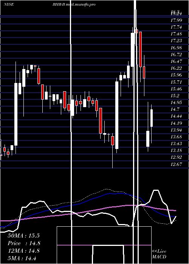Select the 17.99 price axis label
Screen dimensions: 189x264
pyautogui.click(x=176, y=20)
